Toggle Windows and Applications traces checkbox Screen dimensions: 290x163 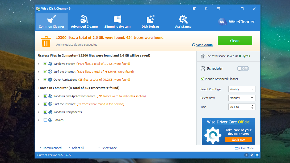click(45, 96)
